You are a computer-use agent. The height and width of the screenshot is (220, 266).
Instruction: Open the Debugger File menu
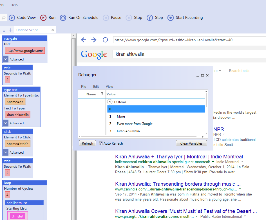[84, 87]
